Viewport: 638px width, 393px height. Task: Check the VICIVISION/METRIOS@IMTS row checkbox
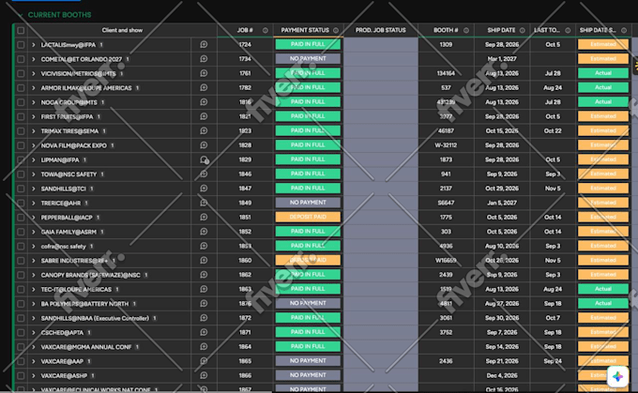coord(21,74)
